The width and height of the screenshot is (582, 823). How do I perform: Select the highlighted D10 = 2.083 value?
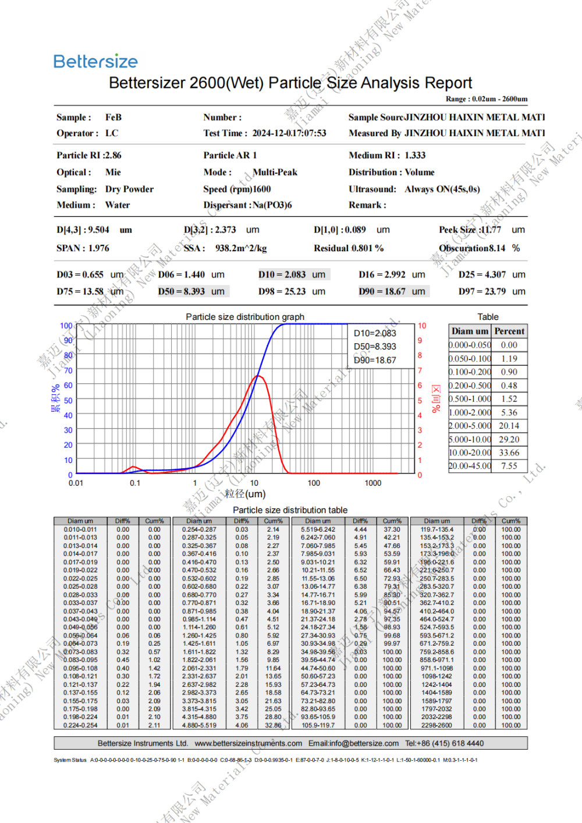pyautogui.click(x=293, y=275)
